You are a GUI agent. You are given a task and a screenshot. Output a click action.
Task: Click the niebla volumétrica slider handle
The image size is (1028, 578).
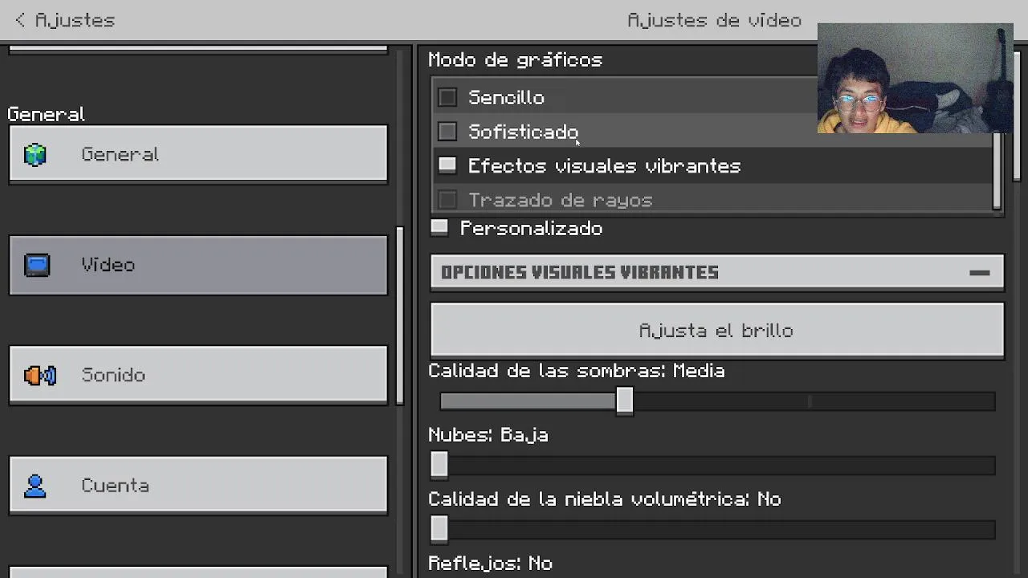(439, 529)
